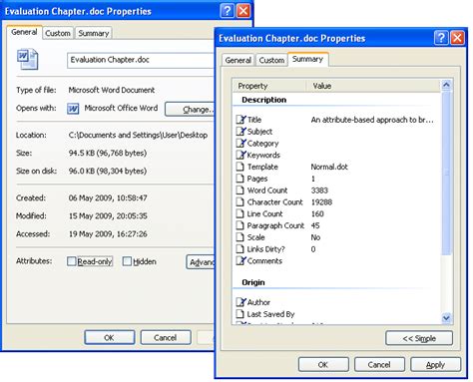Click the Line Count value 160
This screenshot has width=473, height=382.
(317, 213)
